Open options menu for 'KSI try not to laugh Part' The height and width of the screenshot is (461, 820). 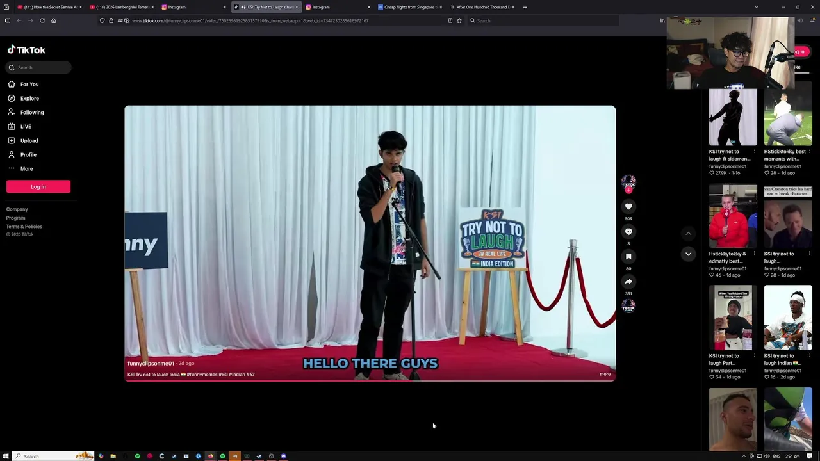(x=754, y=356)
